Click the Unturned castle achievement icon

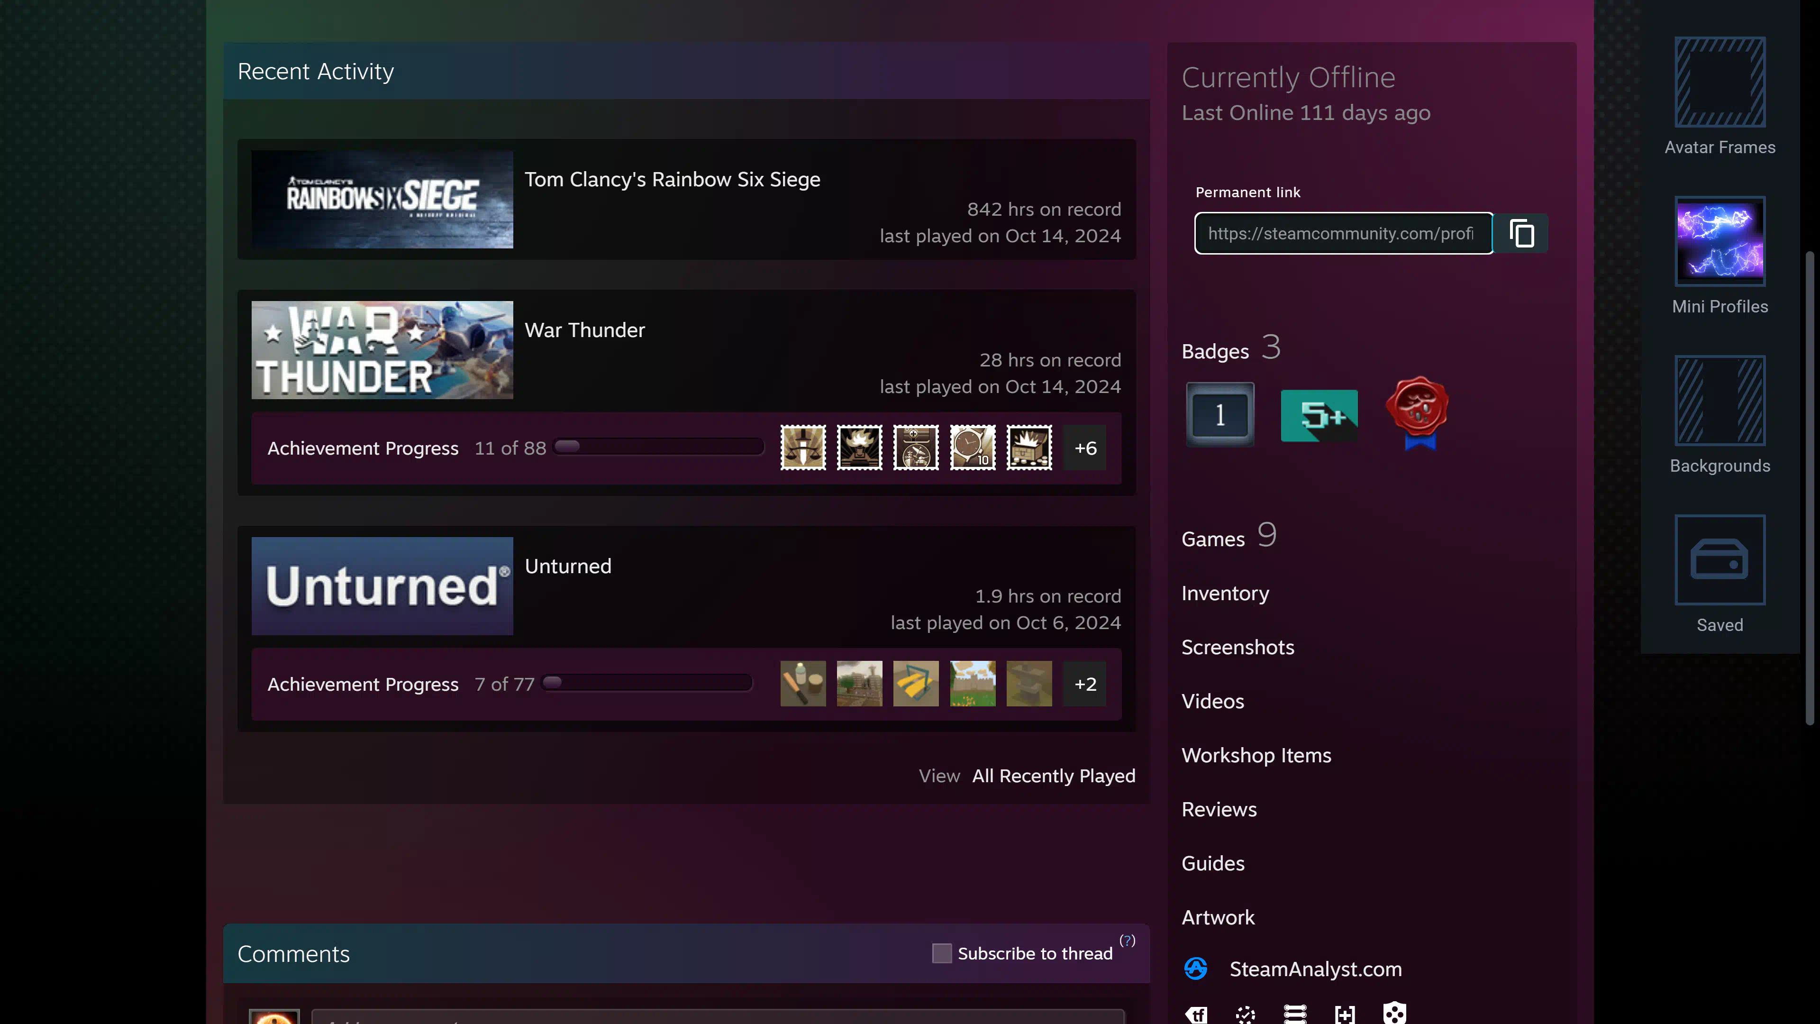tap(972, 683)
